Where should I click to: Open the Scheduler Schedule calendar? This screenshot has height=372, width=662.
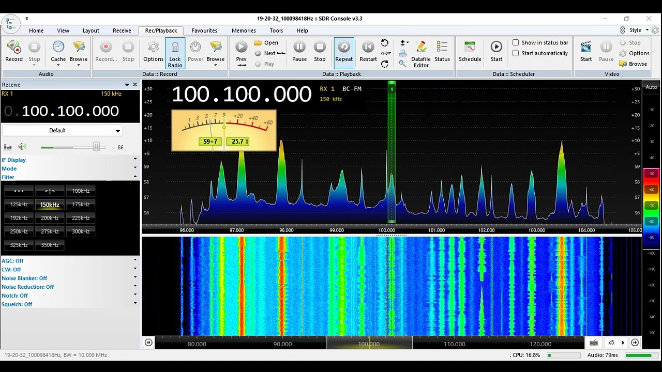click(470, 51)
